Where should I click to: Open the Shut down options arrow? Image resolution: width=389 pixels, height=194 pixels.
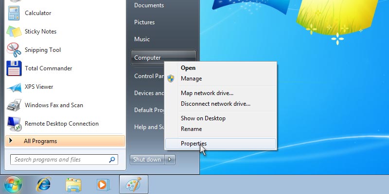pos(170,160)
